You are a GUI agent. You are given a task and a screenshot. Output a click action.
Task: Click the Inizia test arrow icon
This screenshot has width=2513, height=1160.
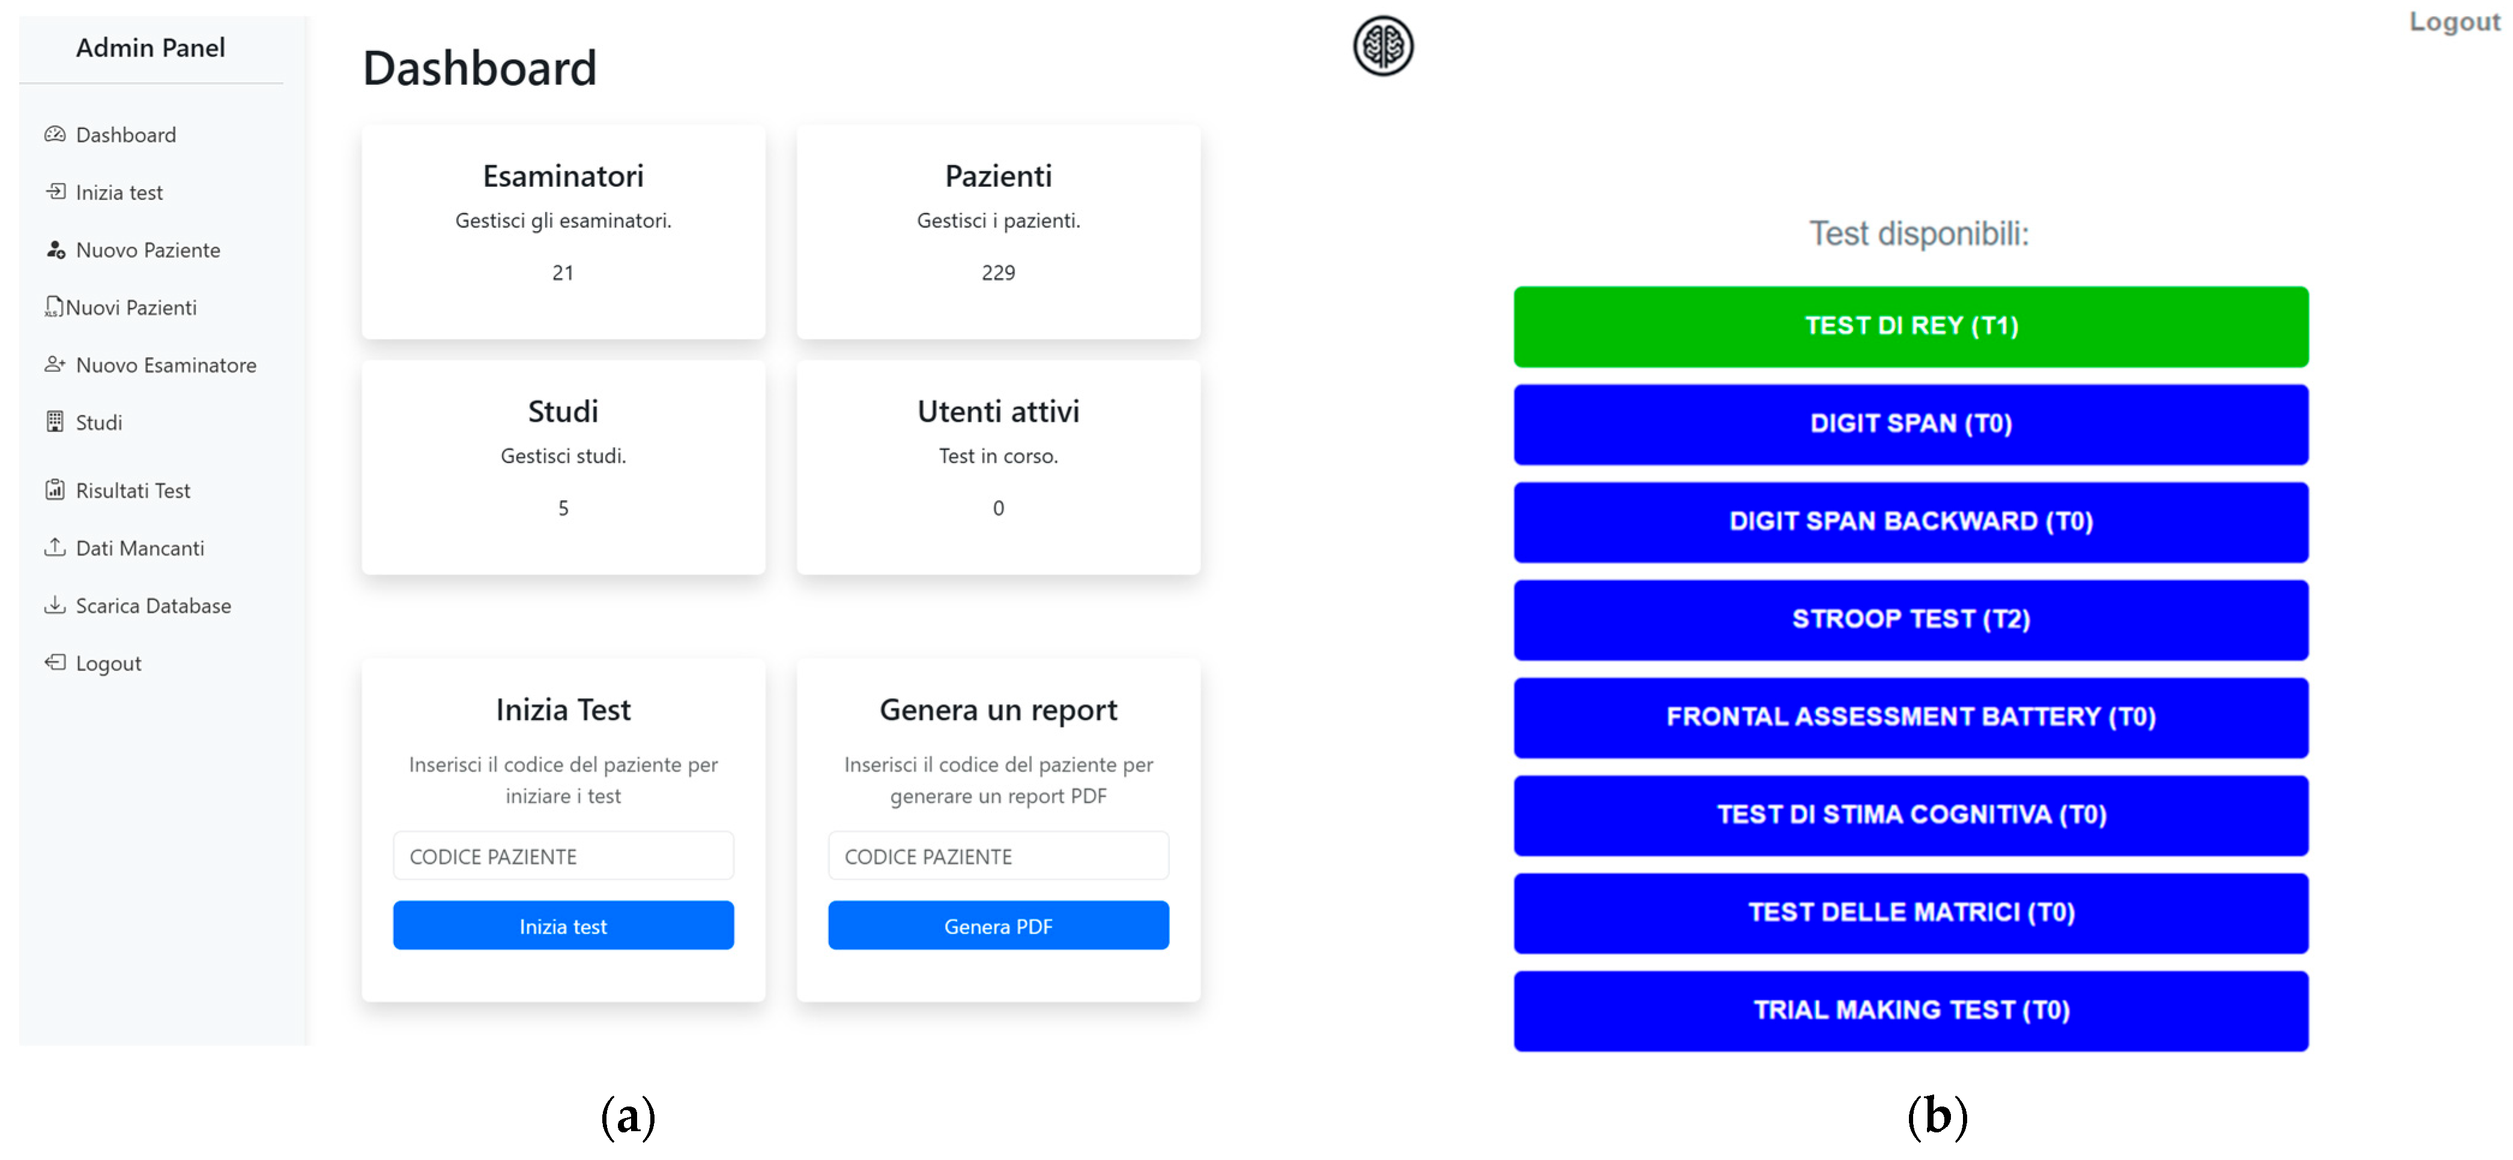[x=56, y=191]
